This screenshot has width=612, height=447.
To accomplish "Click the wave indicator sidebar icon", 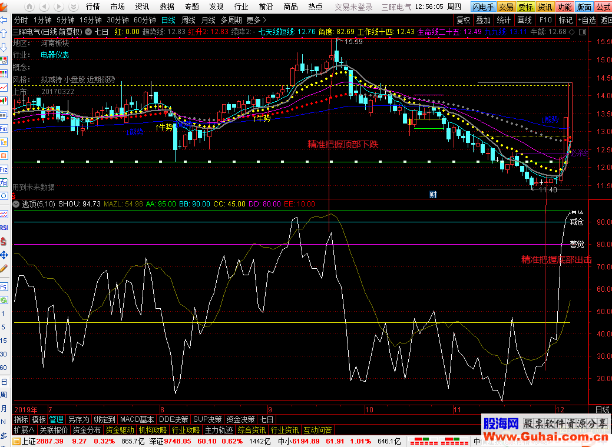I will [x=4, y=214].
